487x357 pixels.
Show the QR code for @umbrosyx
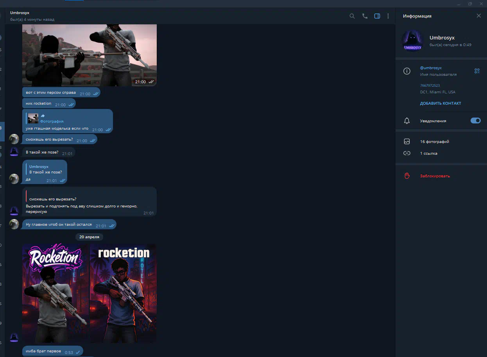[x=477, y=71]
